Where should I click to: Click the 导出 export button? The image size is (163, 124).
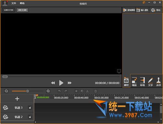click(156, 10)
